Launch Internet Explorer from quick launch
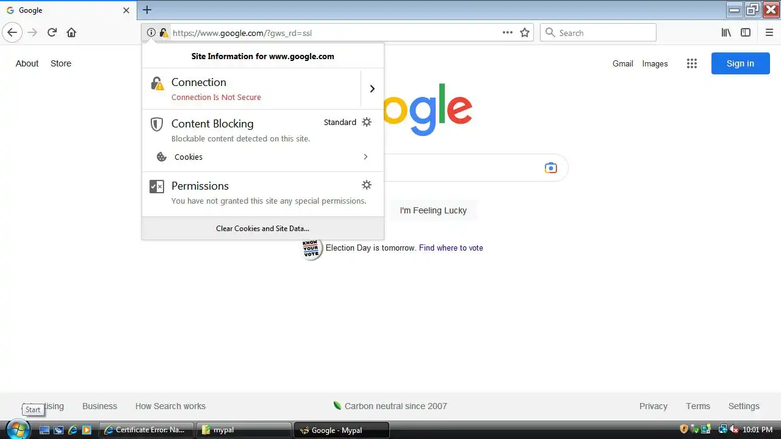 pos(73,430)
